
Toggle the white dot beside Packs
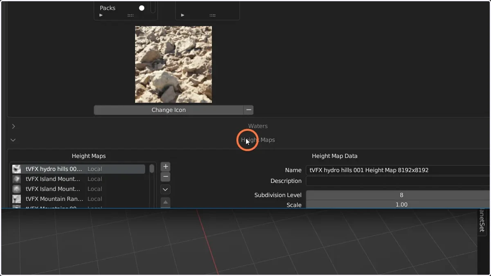[x=142, y=8]
